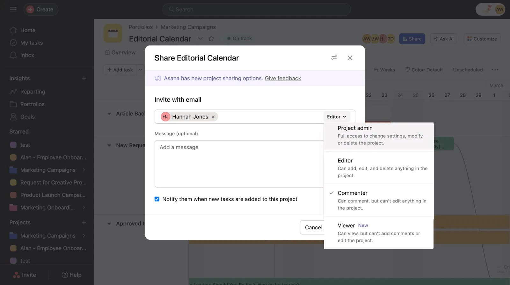Add a new project with plus icon

click(84, 222)
